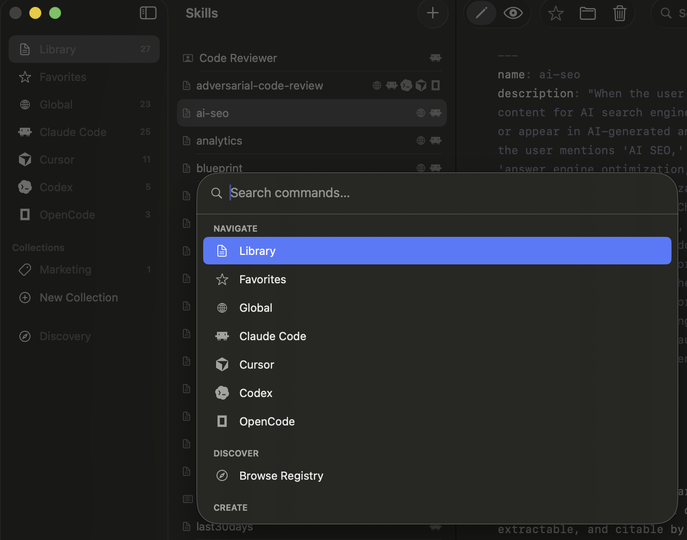Choose Codex in the command palette
687x540 pixels.
coord(437,393)
